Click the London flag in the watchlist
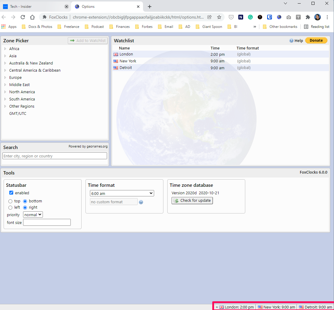334x310 pixels. [116, 54]
